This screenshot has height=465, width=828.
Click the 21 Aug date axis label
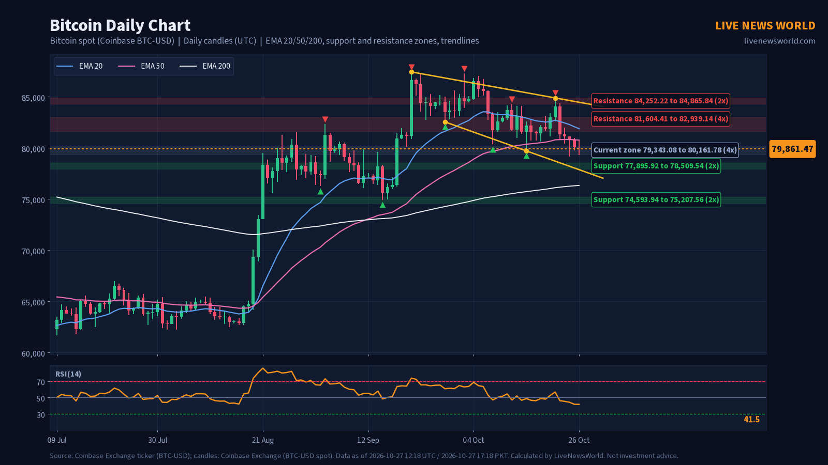pos(263,440)
